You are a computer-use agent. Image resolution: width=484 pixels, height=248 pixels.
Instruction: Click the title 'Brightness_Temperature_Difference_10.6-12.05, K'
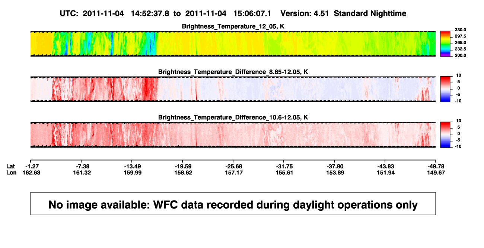(x=233, y=117)
